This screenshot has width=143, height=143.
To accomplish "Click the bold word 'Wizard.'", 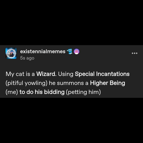I will (x=46, y=74).
